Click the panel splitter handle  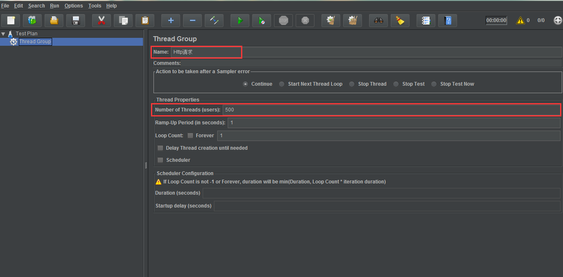coord(146,165)
